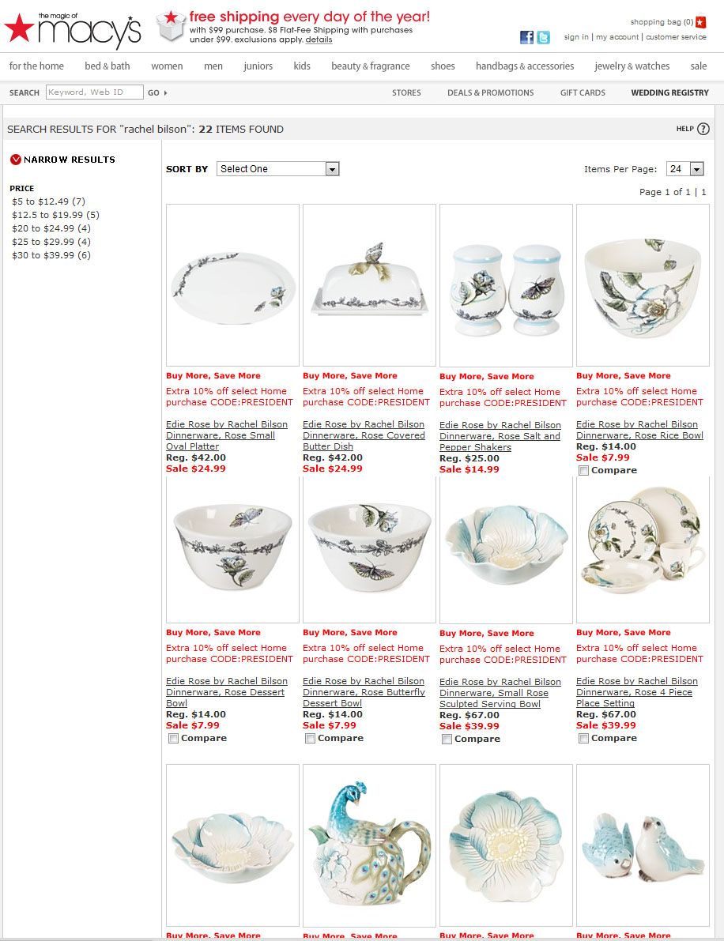Image resolution: width=724 pixels, height=941 pixels.
Task: Open the help question mark icon
Action: tap(703, 129)
